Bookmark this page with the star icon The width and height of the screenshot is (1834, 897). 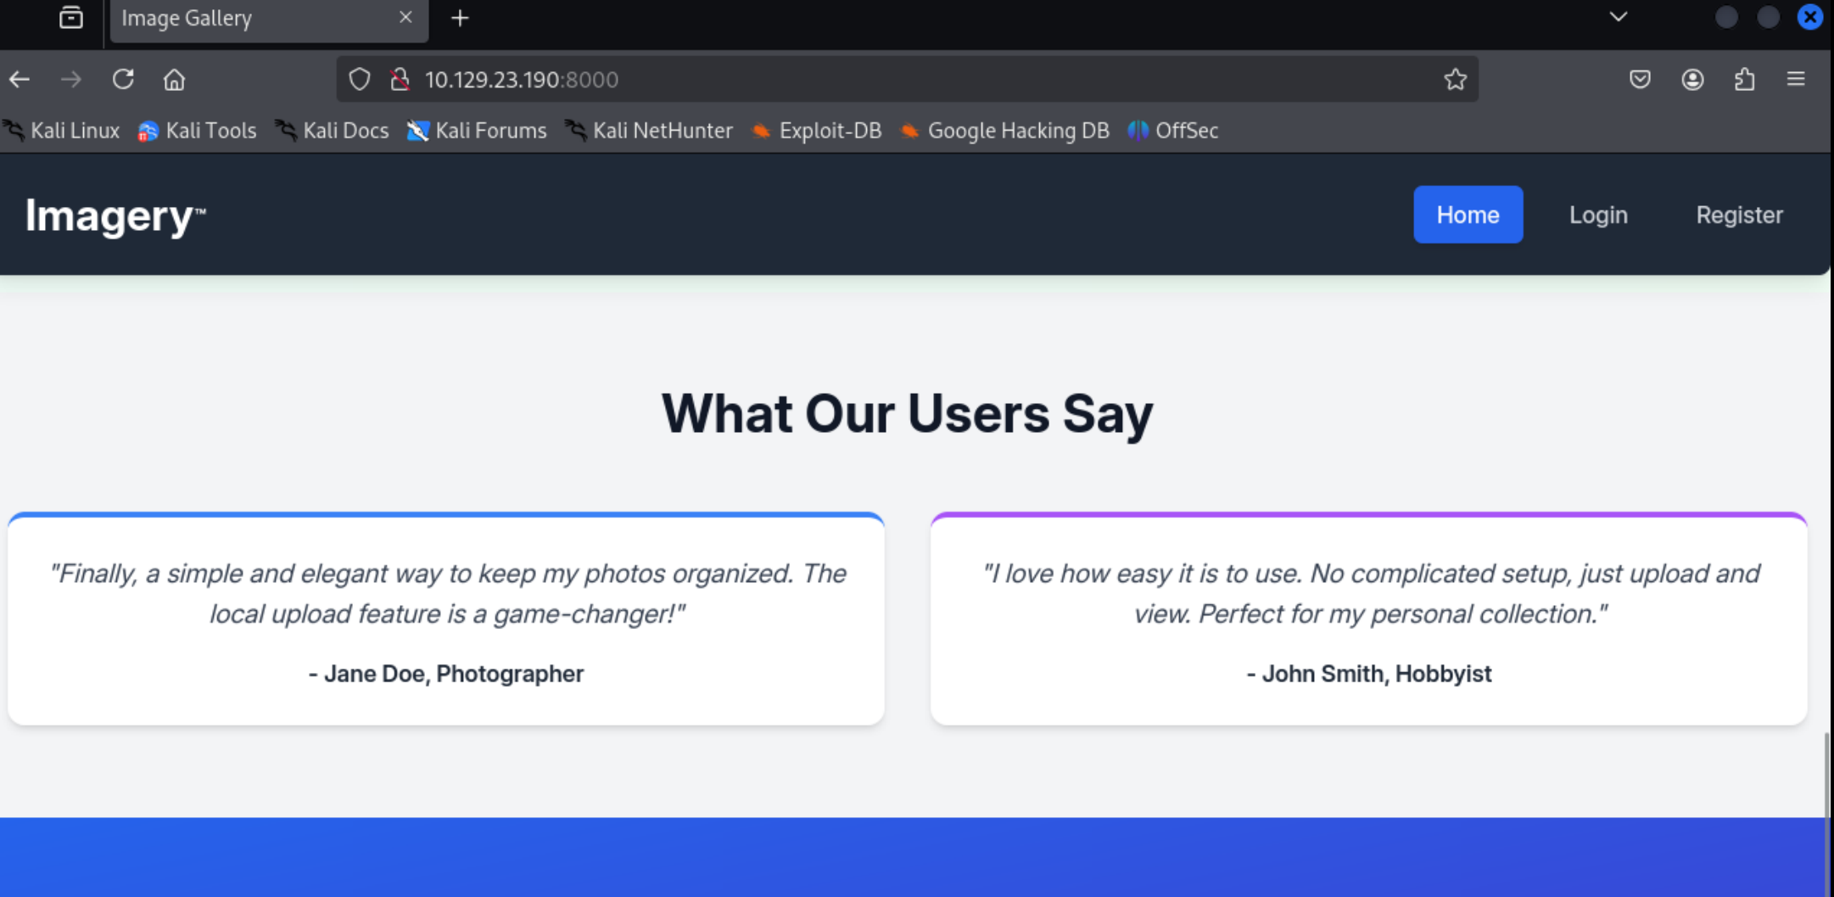(1455, 80)
